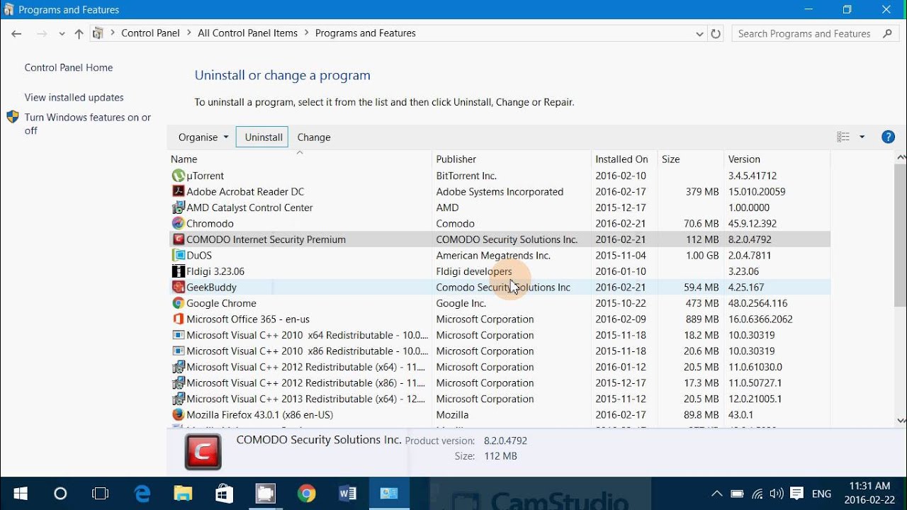907x510 pixels.
Task: Click the µTorrent program icon
Action: [x=179, y=176]
